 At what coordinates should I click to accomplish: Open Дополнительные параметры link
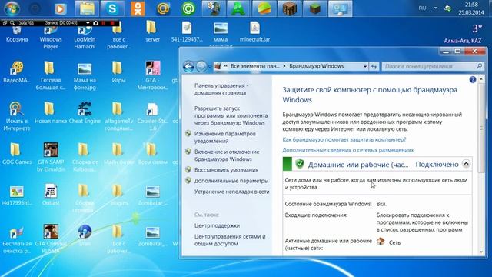(x=231, y=181)
